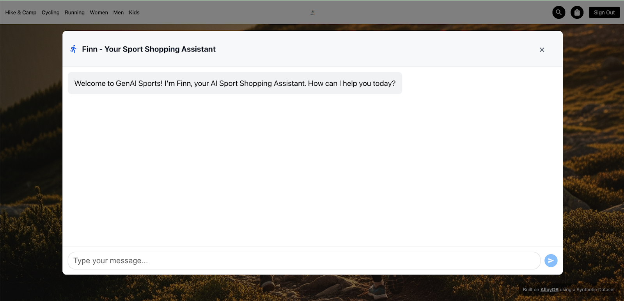Viewport: 624px width, 301px height.
Task: Open the shopping bag icon
Action: click(x=577, y=12)
